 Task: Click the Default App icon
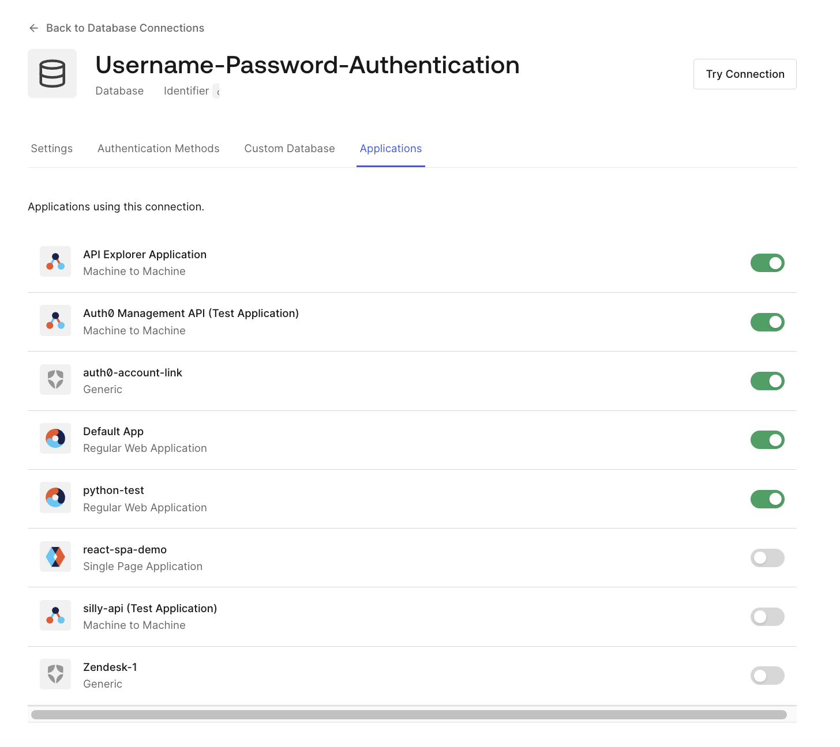[x=55, y=439]
